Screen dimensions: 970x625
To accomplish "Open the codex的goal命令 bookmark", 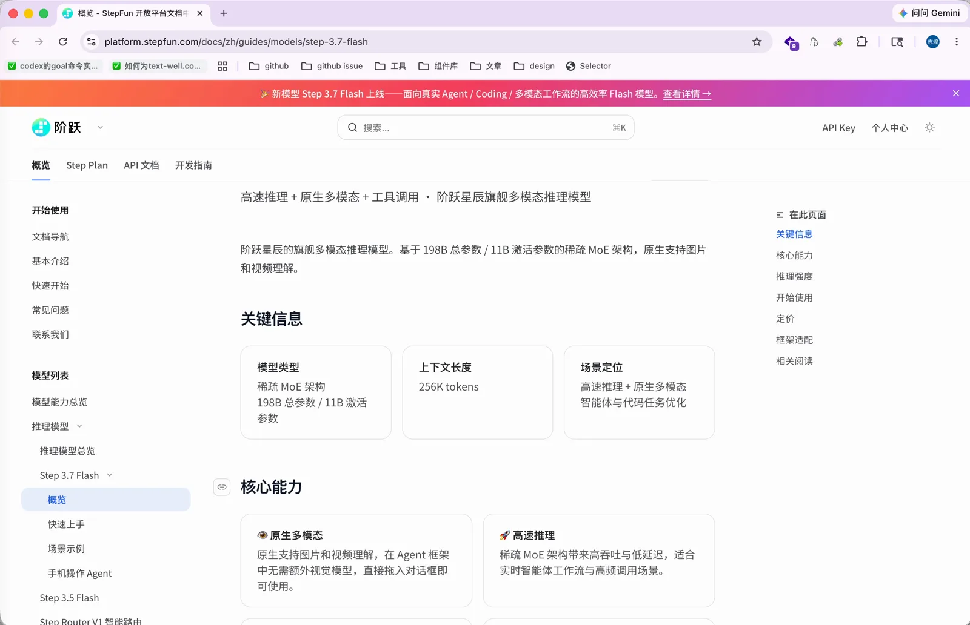I will (53, 66).
